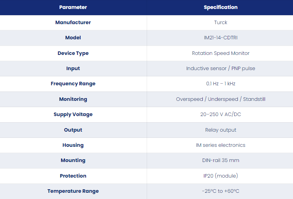Select the "Monitoring" parameter cell
This screenshot has height=199, width=293.
(x=73, y=99)
